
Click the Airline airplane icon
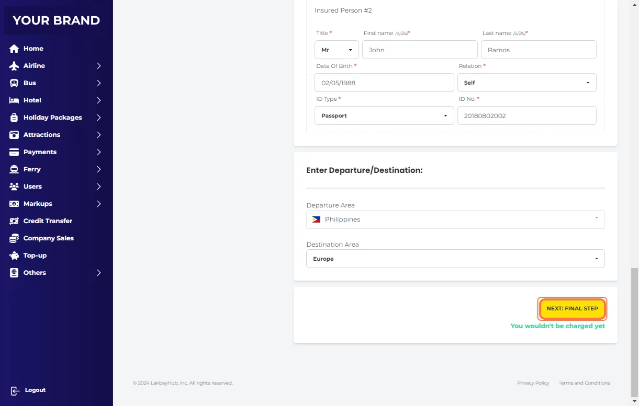pyautogui.click(x=14, y=66)
